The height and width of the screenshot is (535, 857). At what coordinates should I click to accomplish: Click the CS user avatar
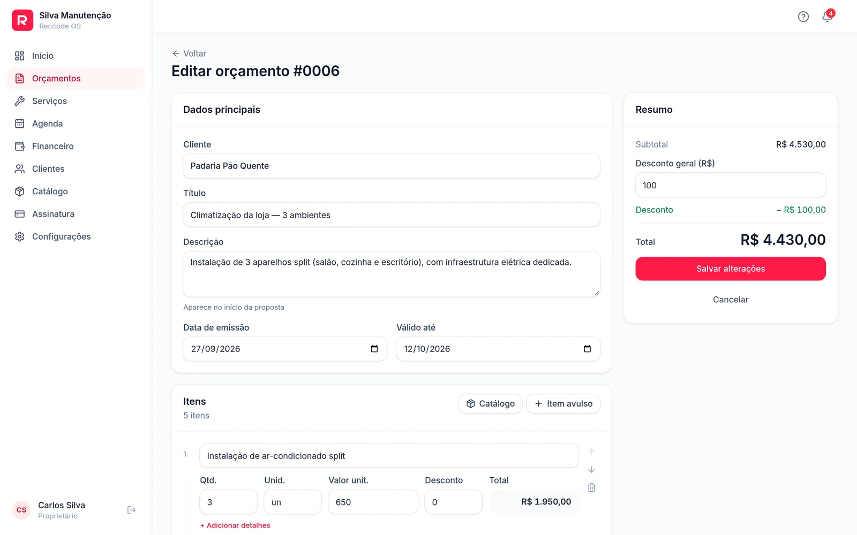tap(21, 510)
